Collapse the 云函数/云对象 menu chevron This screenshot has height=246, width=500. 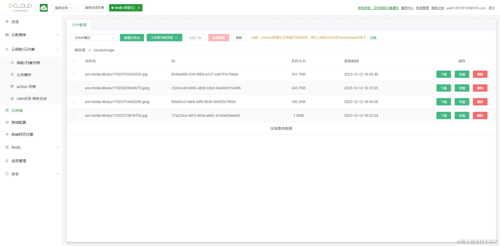tap(58, 49)
